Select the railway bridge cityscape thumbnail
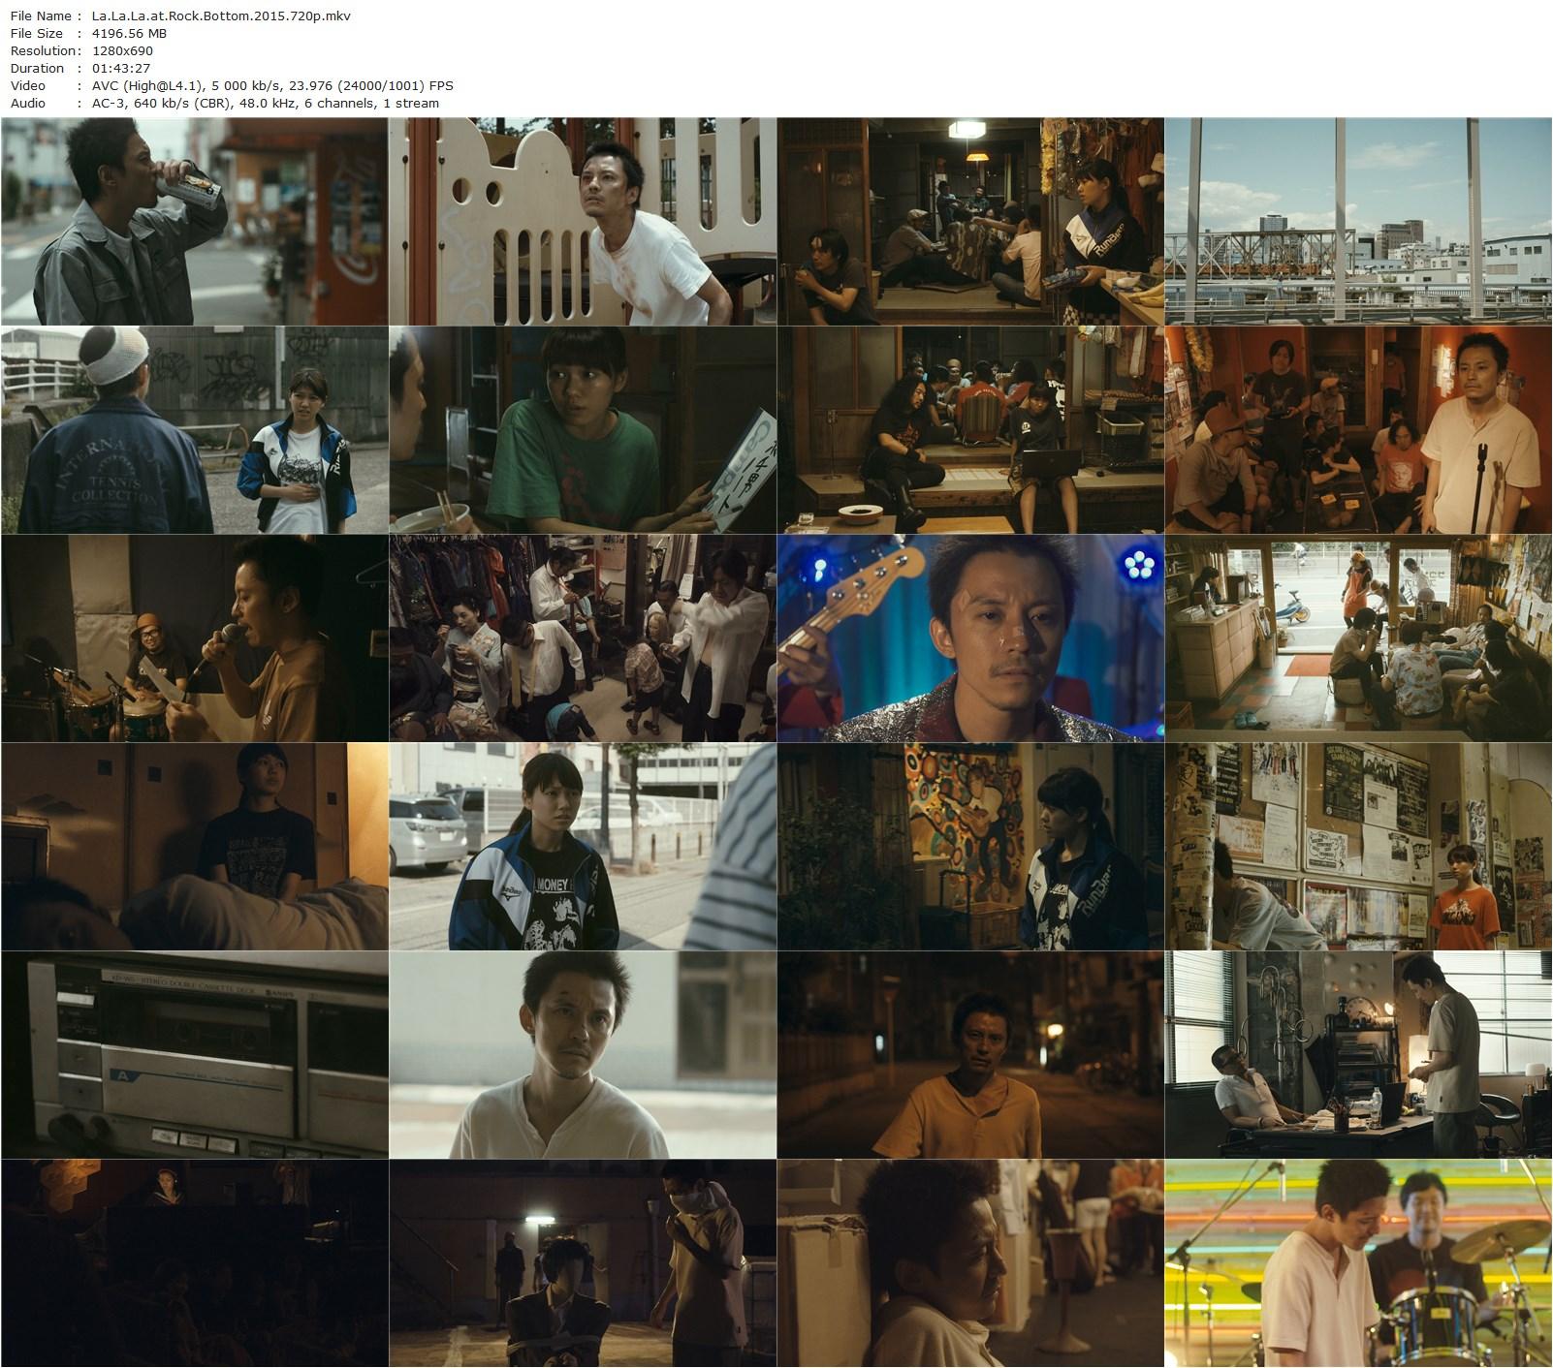Screen dimensions: 1553x1368 1357,223
